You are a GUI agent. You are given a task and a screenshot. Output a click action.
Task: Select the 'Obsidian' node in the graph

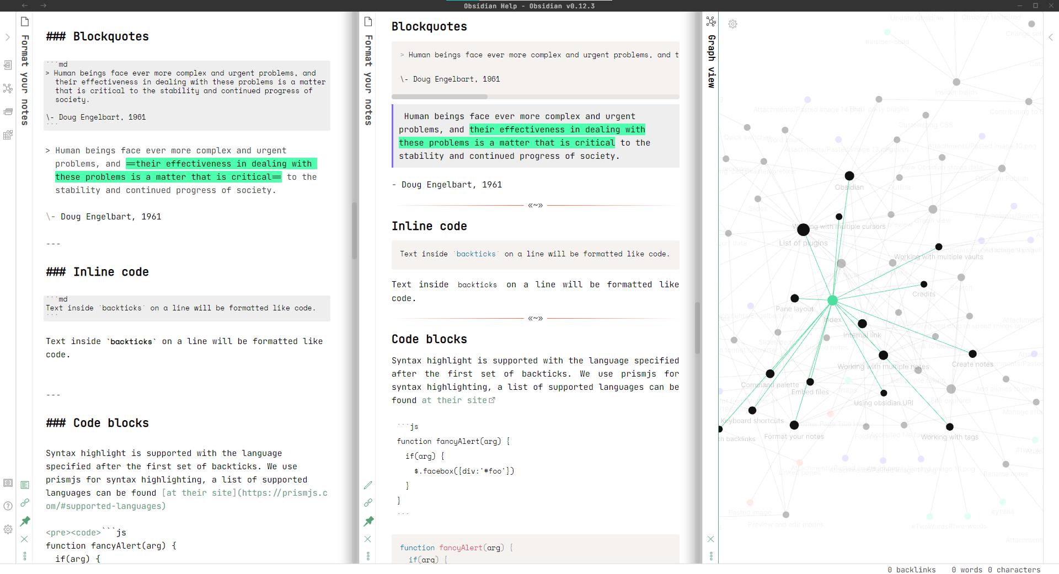[849, 176]
